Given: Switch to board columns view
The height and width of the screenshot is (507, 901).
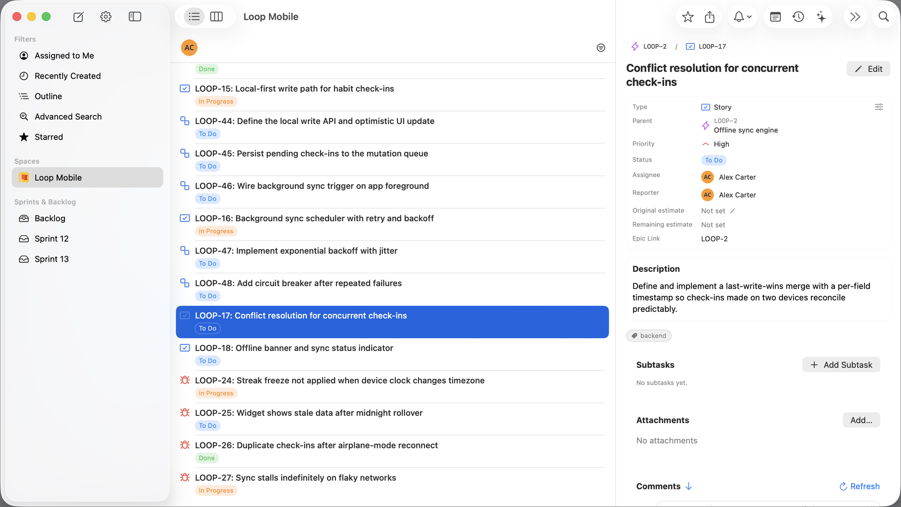Looking at the screenshot, I should pos(217,17).
